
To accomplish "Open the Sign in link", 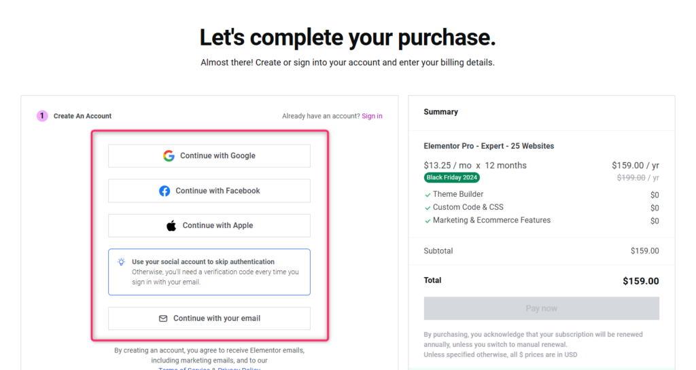I will pyautogui.click(x=372, y=116).
